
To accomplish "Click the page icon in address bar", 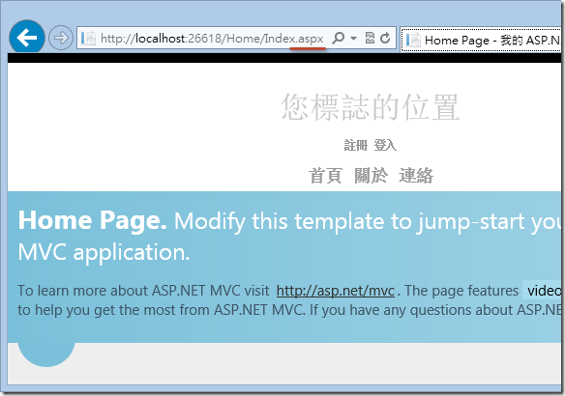I will (x=88, y=38).
